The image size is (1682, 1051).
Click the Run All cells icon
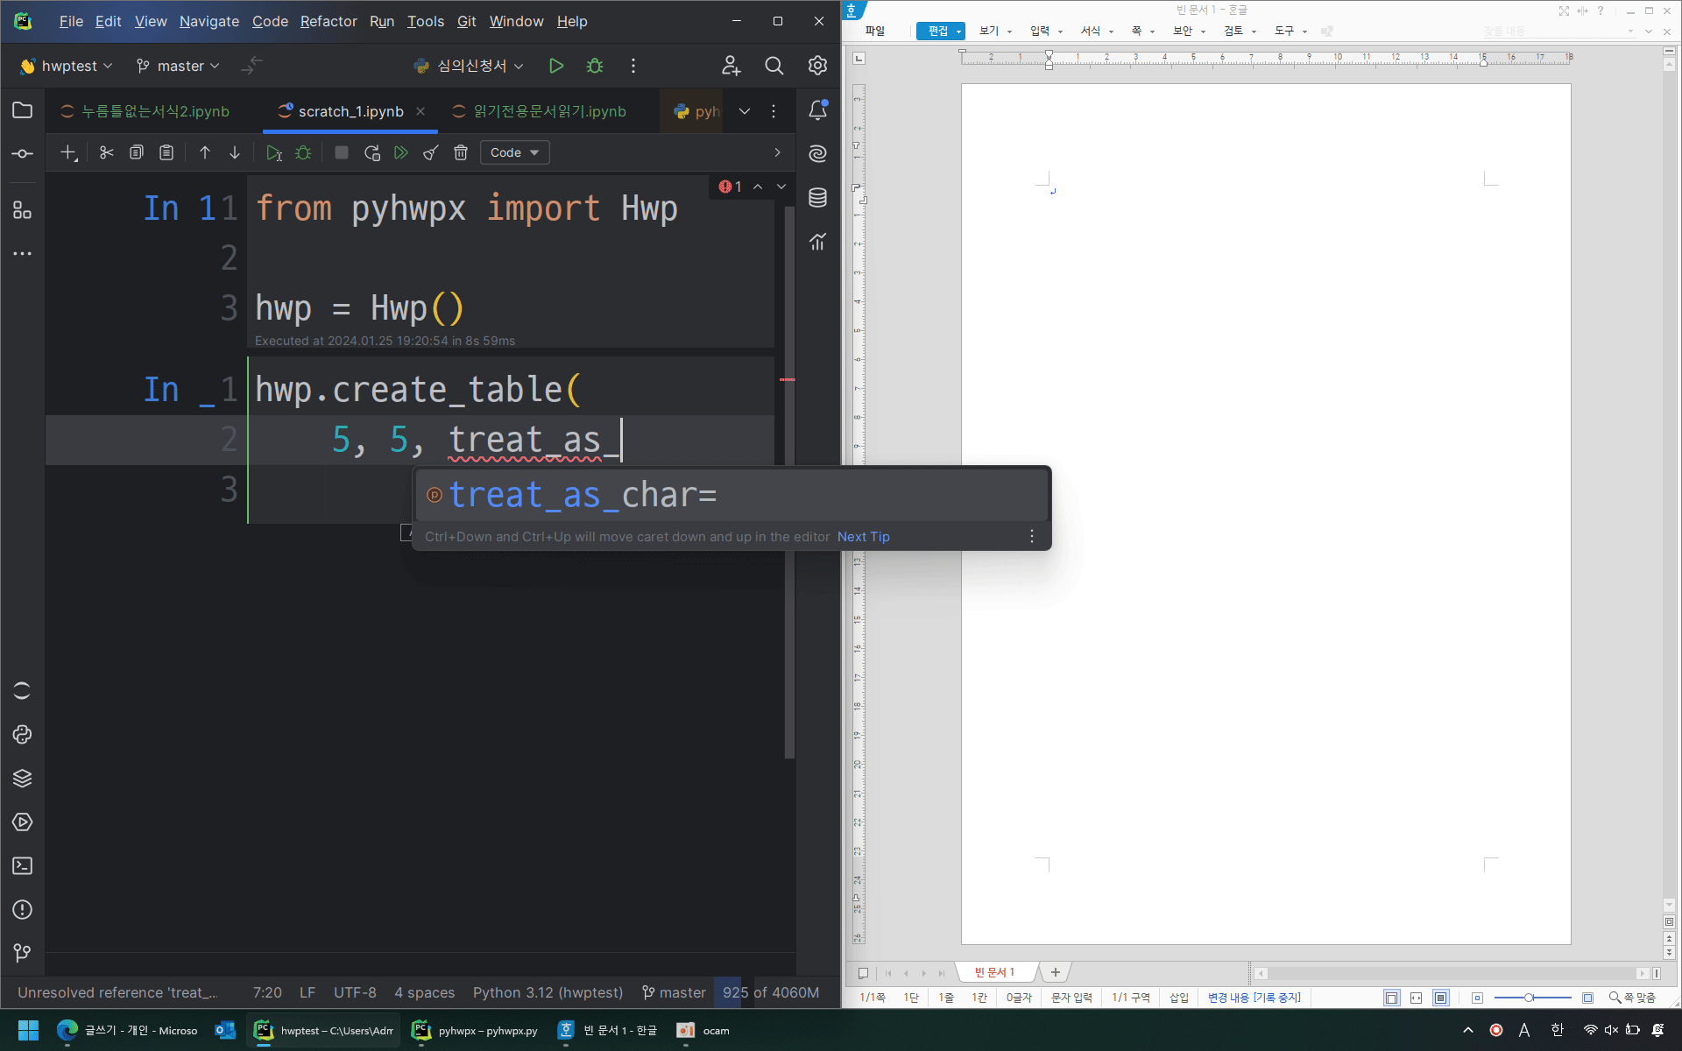tap(401, 152)
